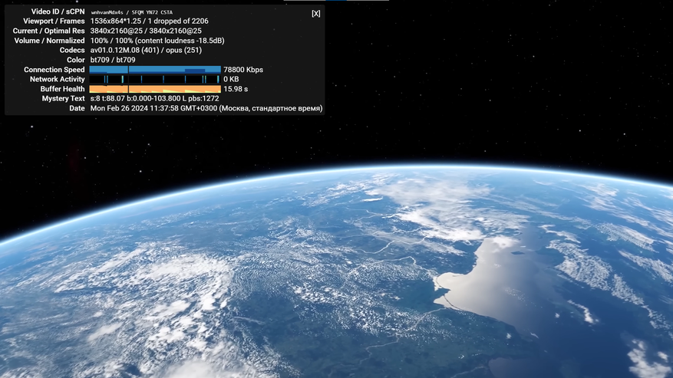The width and height of the screenshot is (673, 378).
Task: Click the "Viewport / Frames" label
Action: [x=54, y=21]
